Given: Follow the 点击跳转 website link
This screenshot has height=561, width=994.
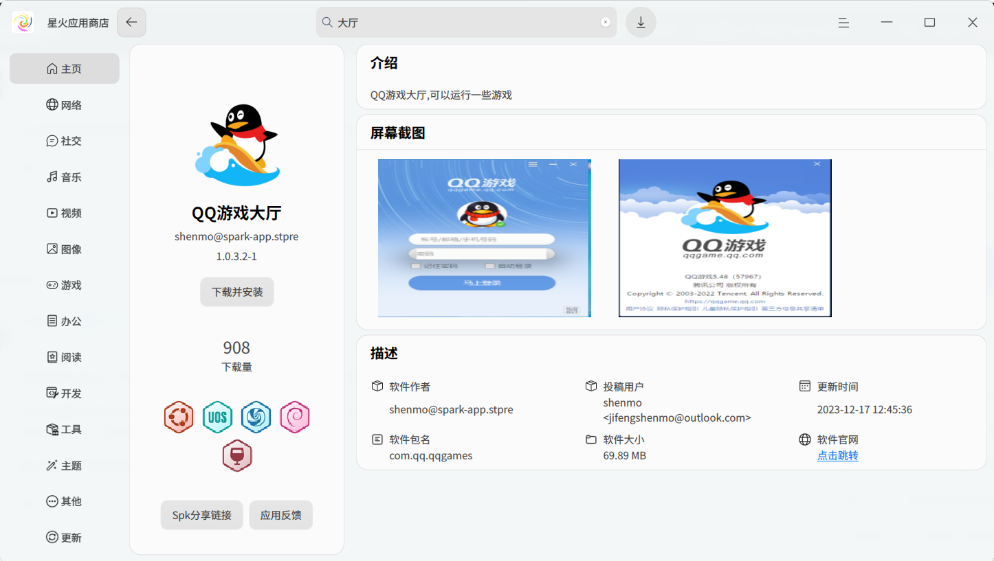Looking at the screenshot, I should [837, 455].
